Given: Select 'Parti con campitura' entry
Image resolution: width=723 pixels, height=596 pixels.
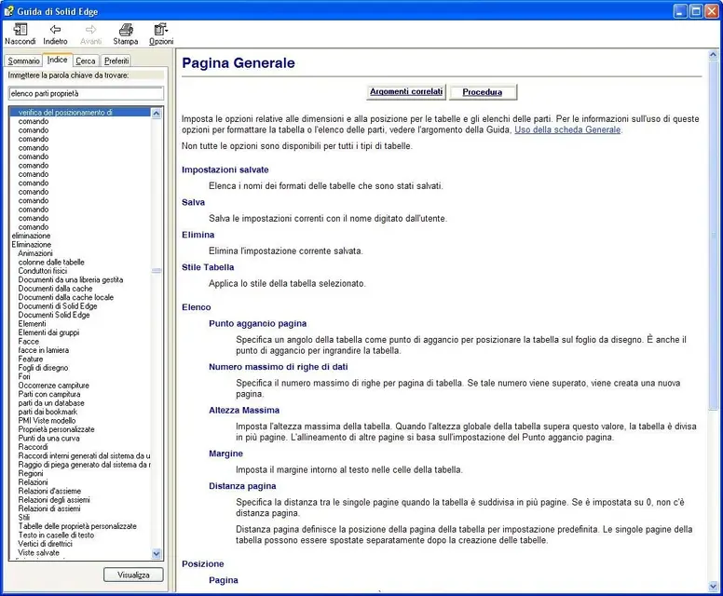Looking at the screenshot, I should coord(49,394).
